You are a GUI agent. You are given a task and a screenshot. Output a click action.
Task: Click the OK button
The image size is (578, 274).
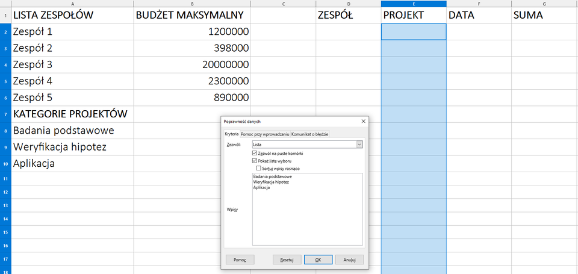coord(319,260)
